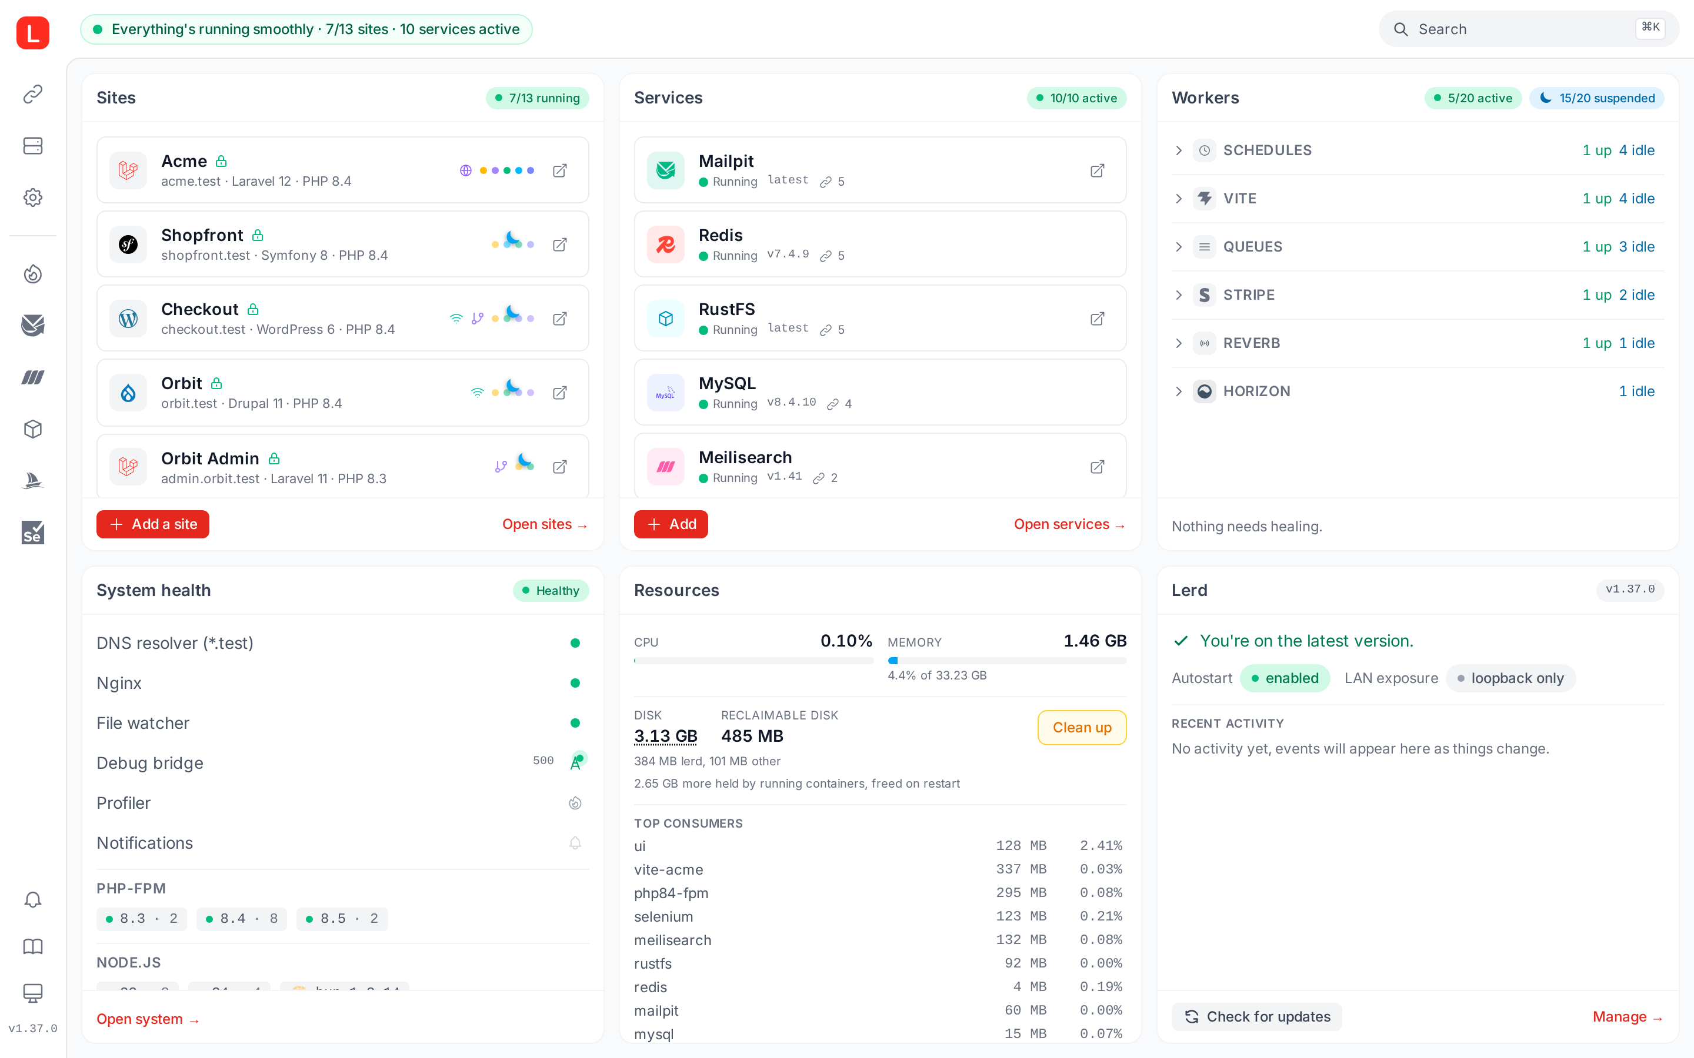The height and width of the screenshot is (1058, 1694).
Task: Click the Add a site button
Action: (x=152, y=524)
